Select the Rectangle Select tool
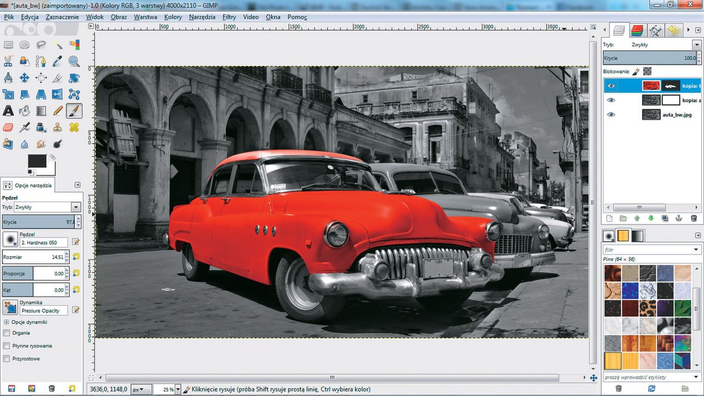This screenshot has width=704, height=396. point(8,45)
